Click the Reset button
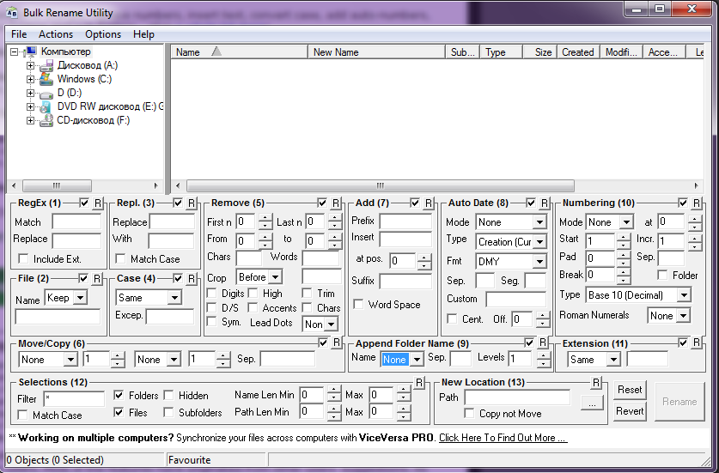Viewport: 719px width, 473px height. click(x=630, y=390)
